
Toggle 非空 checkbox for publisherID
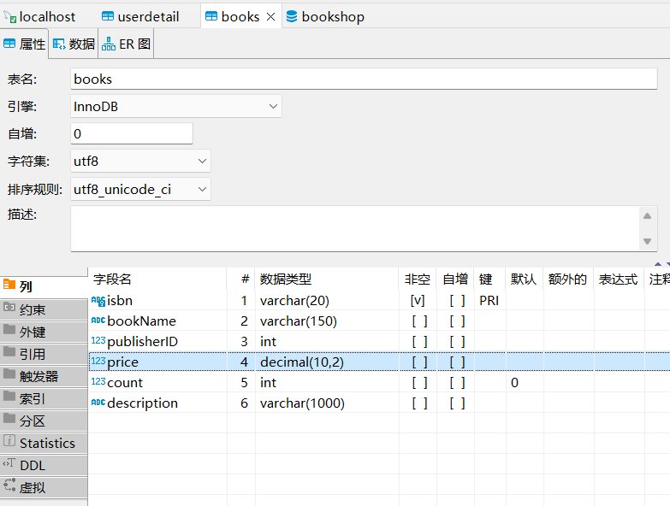[419, 342]
